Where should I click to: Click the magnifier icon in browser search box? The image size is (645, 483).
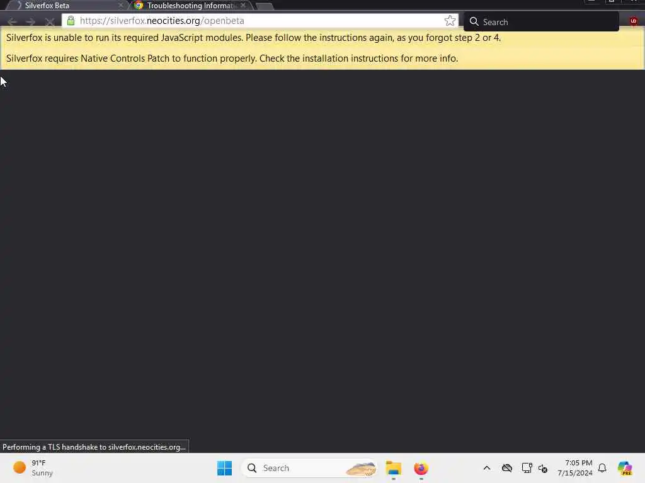pos(474,21)
